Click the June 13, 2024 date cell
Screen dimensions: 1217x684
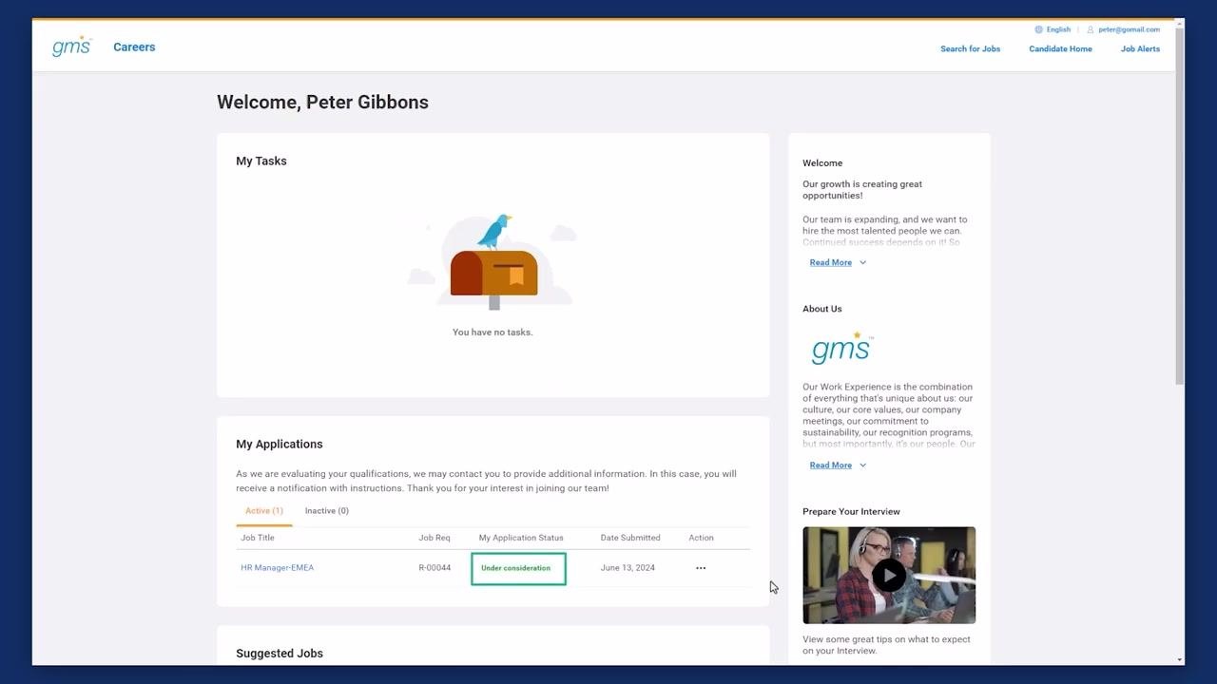pyautogui.click(x=628, y=568)
